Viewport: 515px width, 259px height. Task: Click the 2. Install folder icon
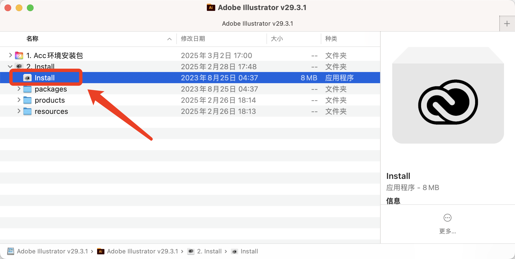(x=19, y=66)
